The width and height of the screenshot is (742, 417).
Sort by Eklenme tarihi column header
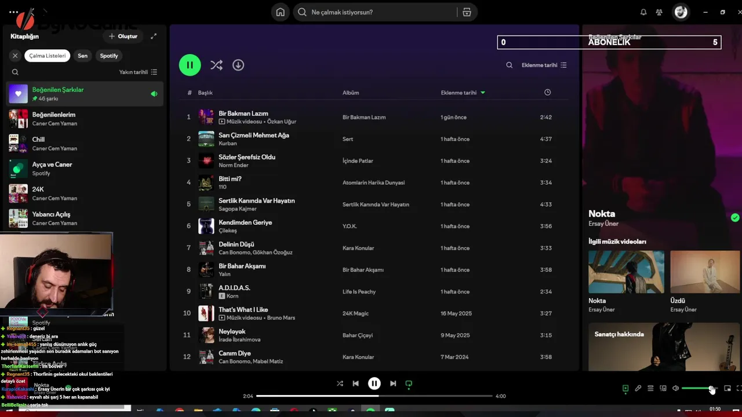pyautogui.click(x=463, y=93)
